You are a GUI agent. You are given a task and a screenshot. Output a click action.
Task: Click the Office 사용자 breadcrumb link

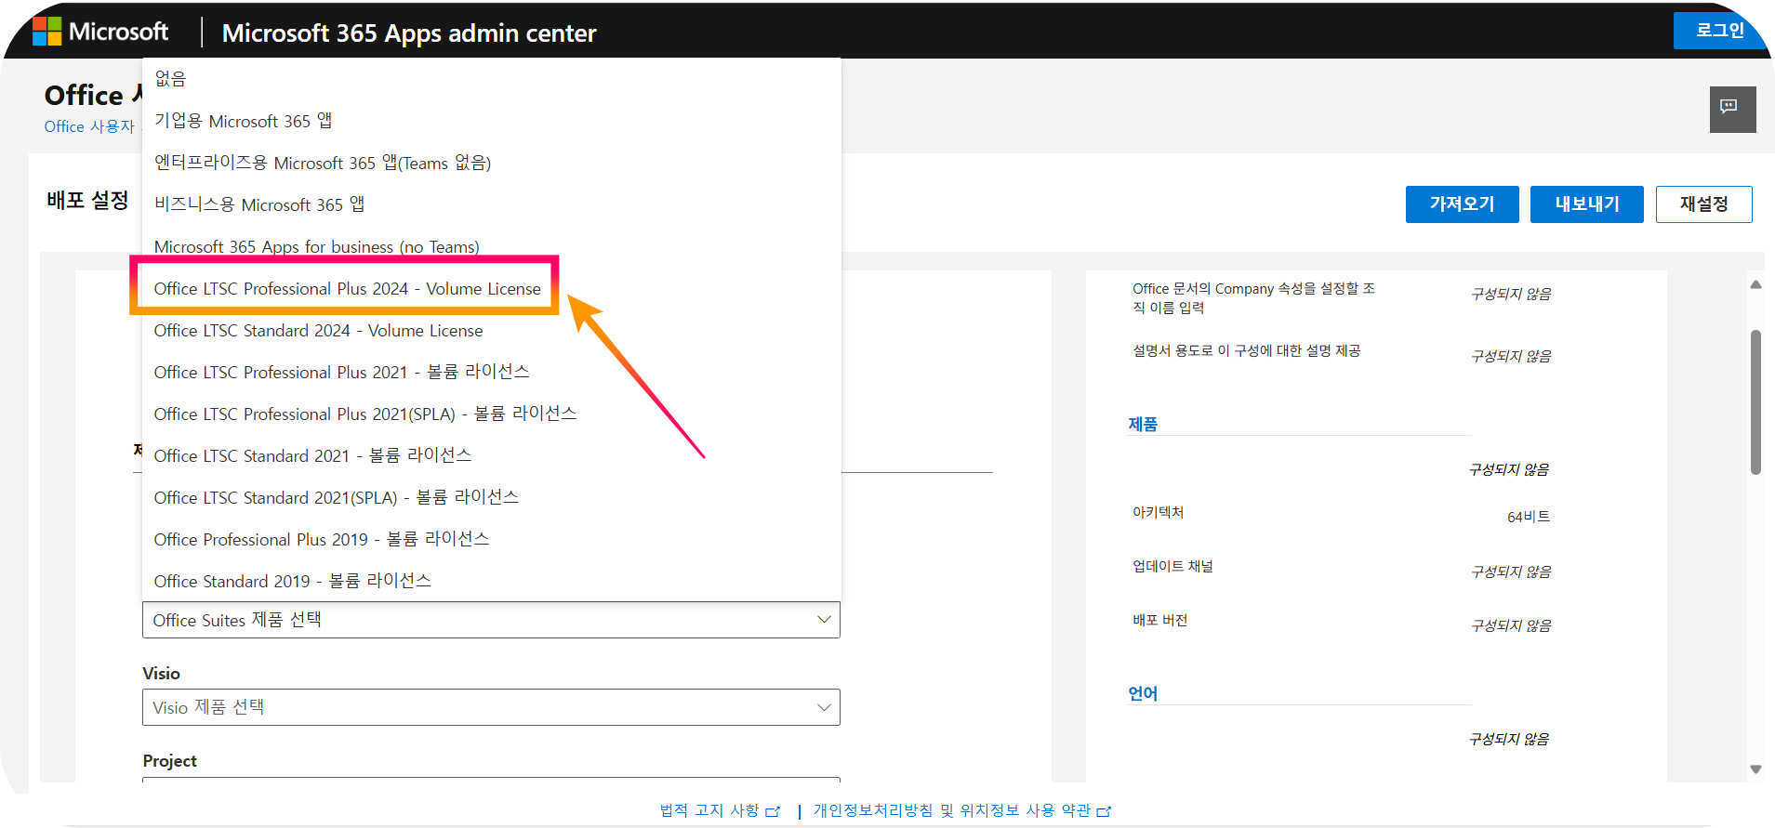[x=89, y=126]
